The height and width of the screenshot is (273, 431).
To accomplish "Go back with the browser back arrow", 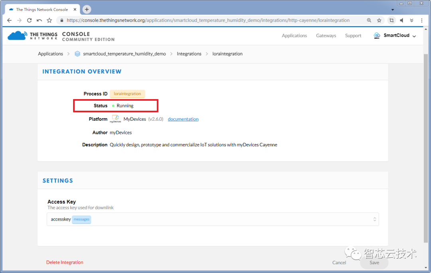I will click(x=9, y=20).
